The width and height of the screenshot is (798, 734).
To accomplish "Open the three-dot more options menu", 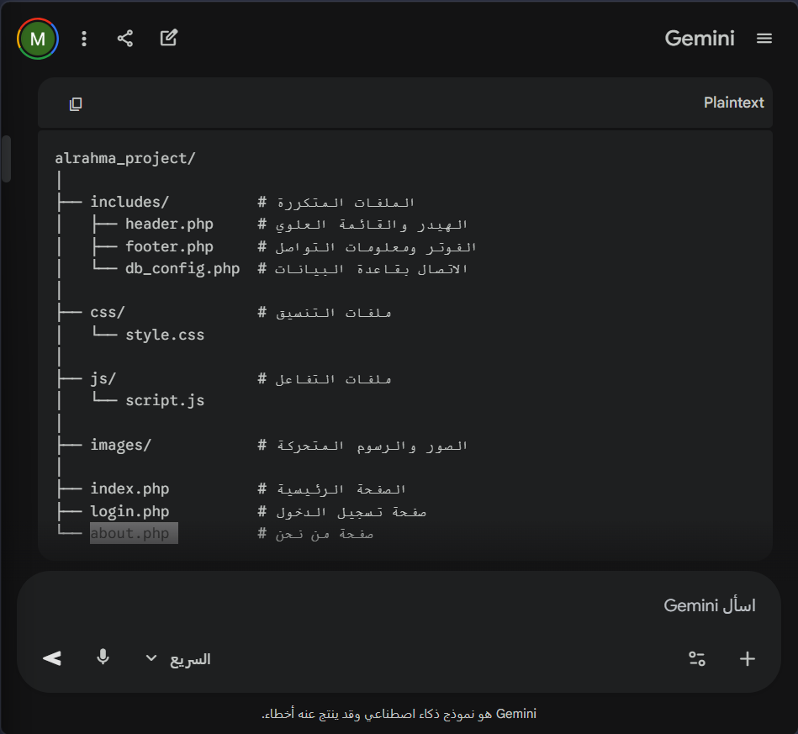I will [x=83, y=39].
